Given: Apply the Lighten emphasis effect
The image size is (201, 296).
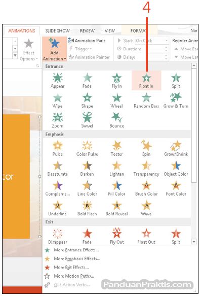Looking at the screenshot, I should pos(116,169).
